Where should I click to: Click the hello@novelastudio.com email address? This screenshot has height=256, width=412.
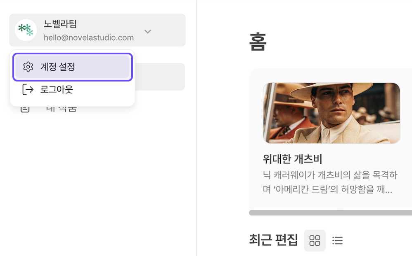pos(88,38)
